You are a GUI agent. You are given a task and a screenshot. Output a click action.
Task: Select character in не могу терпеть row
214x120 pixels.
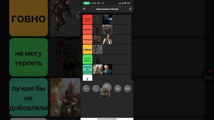point(98,59)
